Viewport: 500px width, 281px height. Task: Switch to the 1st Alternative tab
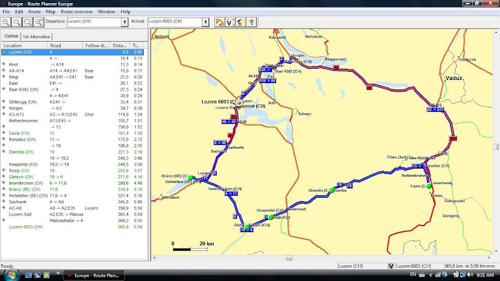(x=36, y=37)
